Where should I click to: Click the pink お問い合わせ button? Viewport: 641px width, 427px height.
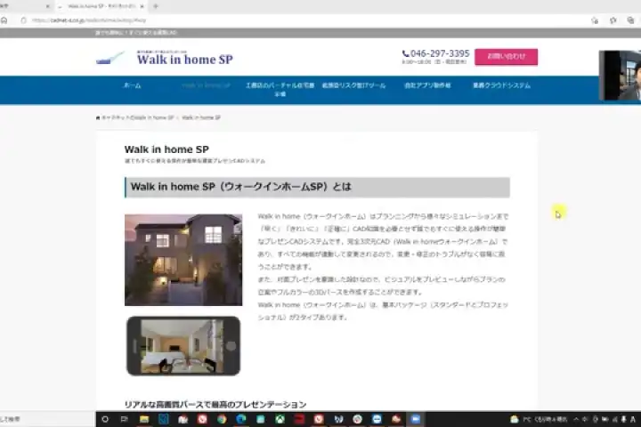pos(506,57)
